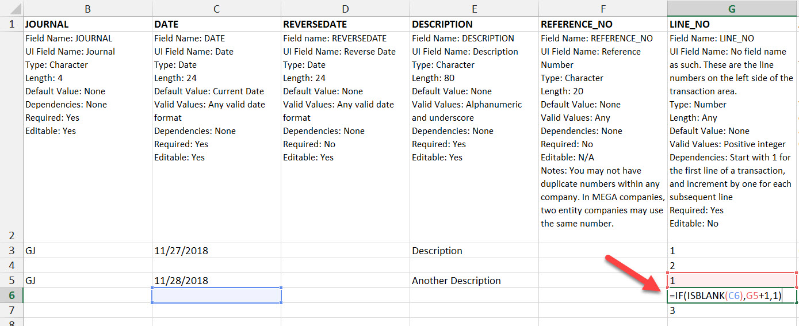This screenshot has height=326, width=799.
Task: Click inside the IF(ISBLANK formula cell
Action: [x=731, y=296]
